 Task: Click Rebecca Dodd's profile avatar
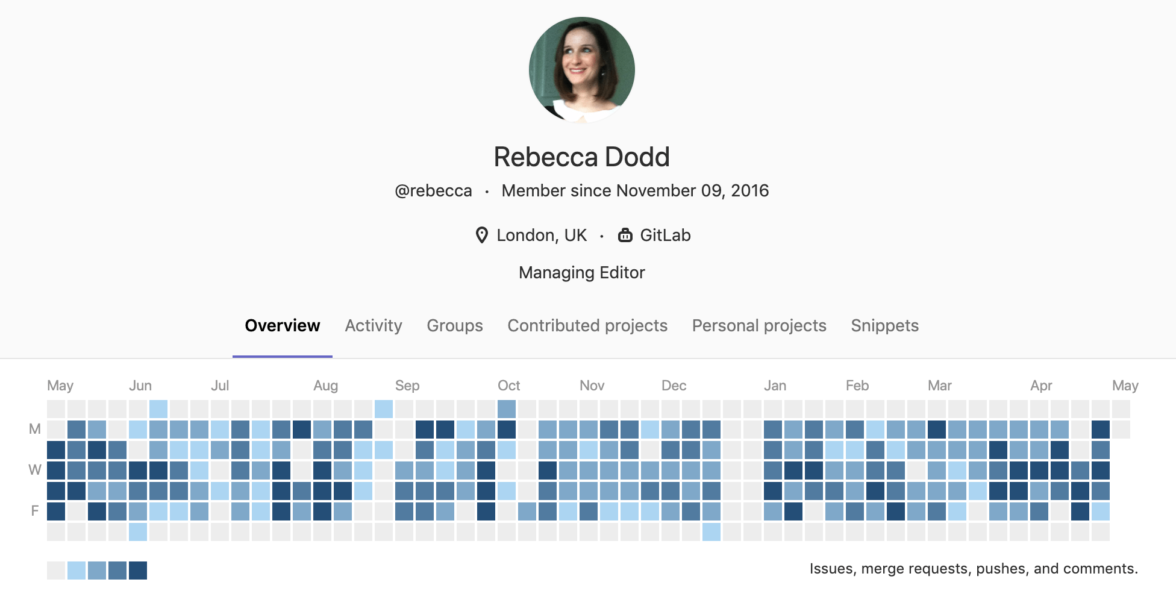(x=581, y=70)
